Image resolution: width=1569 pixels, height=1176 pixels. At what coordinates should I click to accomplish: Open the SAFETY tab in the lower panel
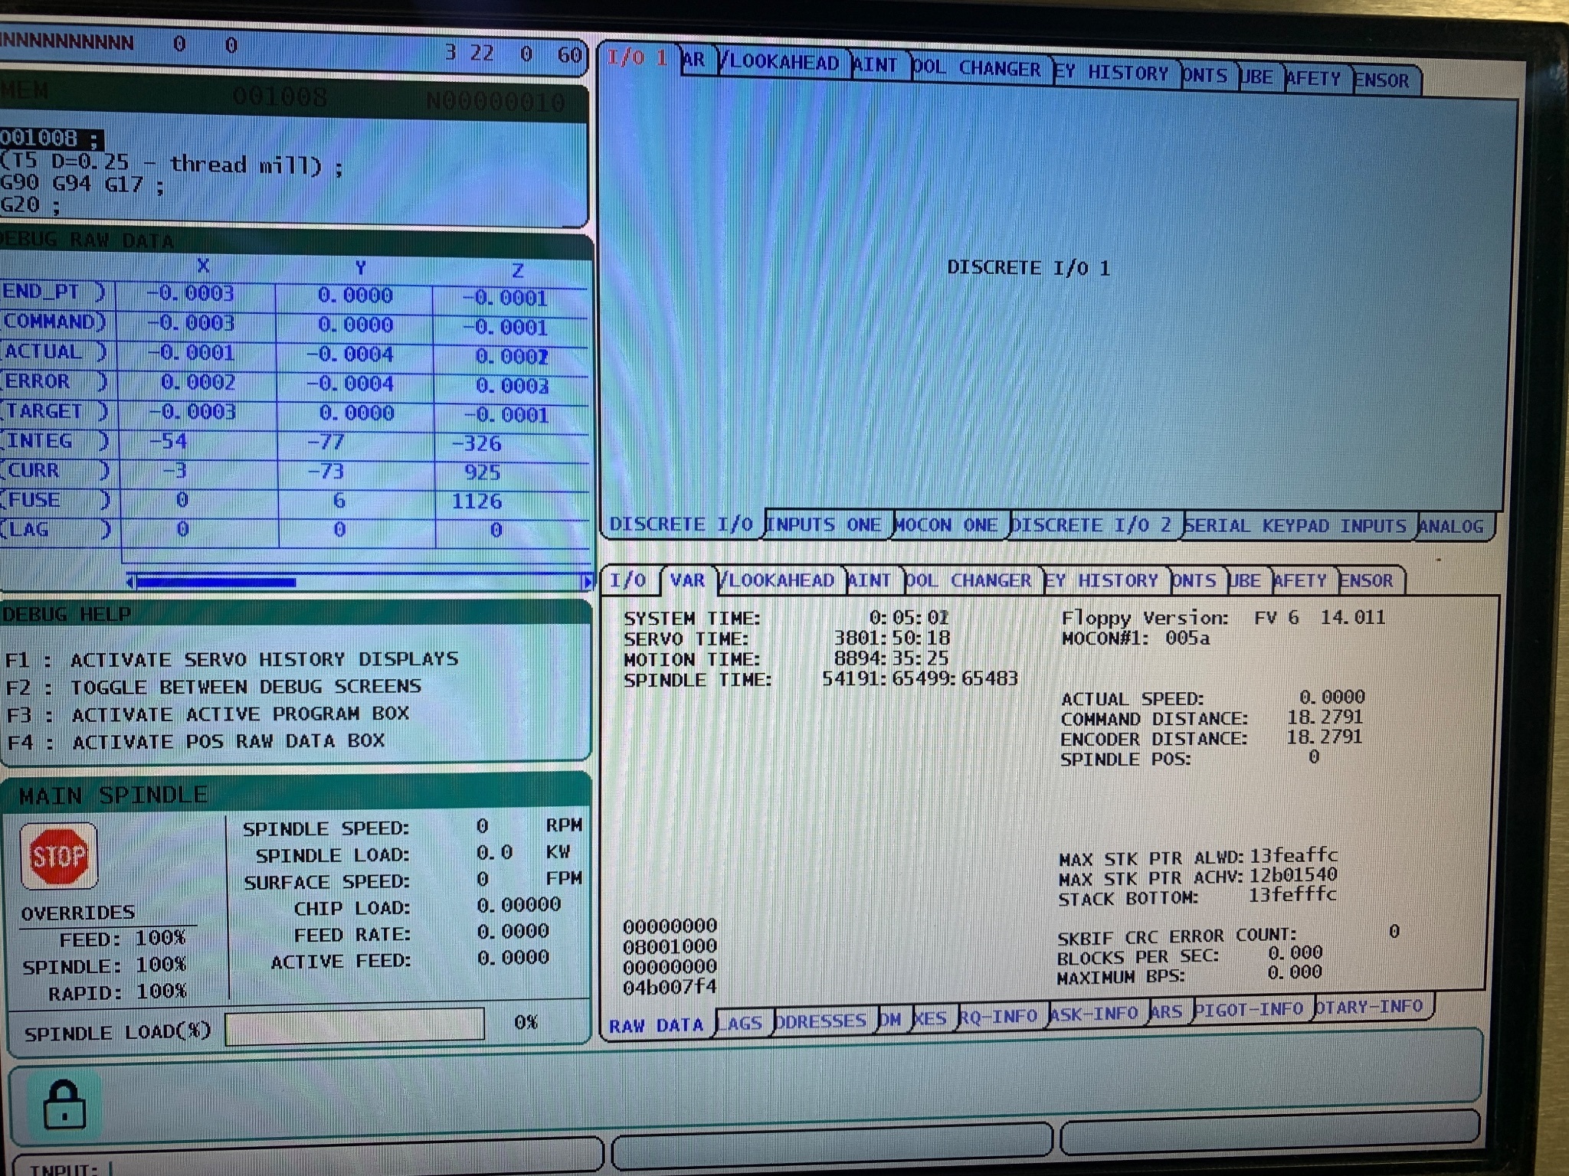1302,581
